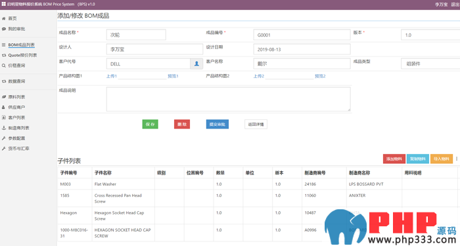
Task: Click the red 删除 delete button
Action: click(x=182, y=124)
